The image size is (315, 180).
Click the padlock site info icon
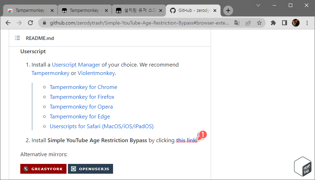tap(44, 23)
